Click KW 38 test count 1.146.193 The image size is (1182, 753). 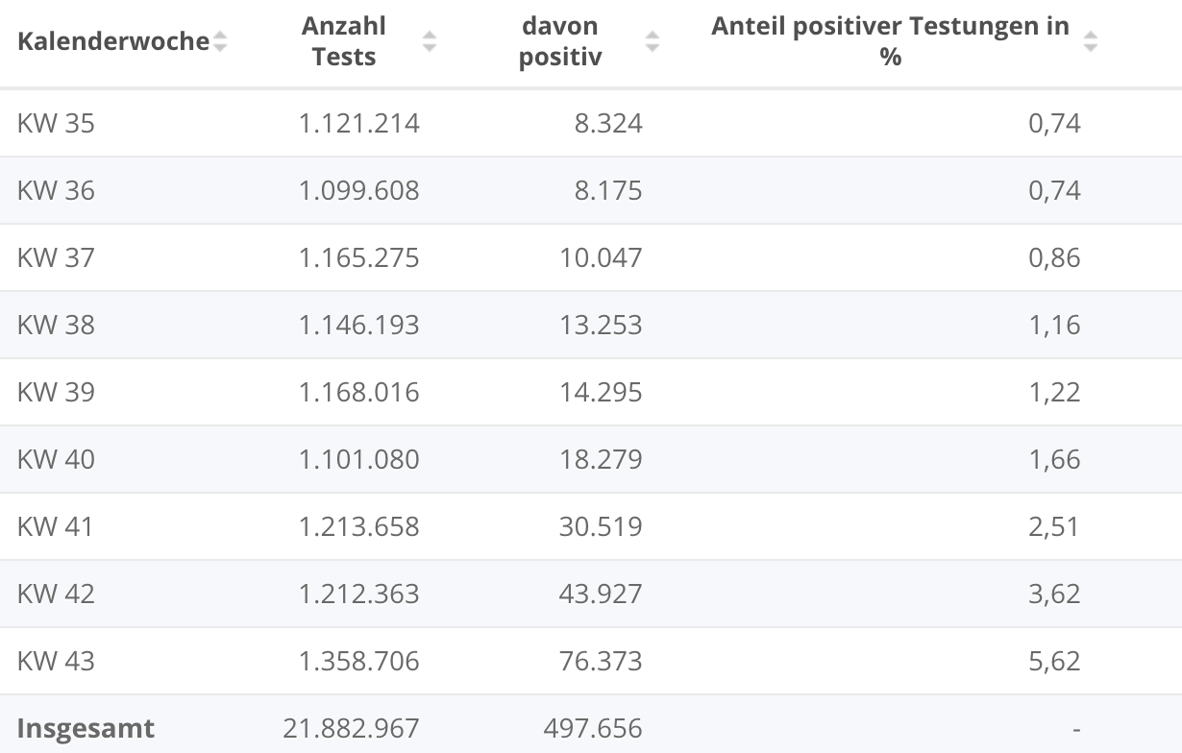coord(358,325)
